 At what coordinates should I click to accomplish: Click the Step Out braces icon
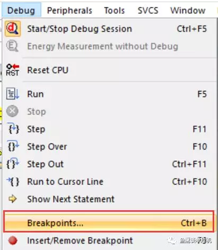13,163
